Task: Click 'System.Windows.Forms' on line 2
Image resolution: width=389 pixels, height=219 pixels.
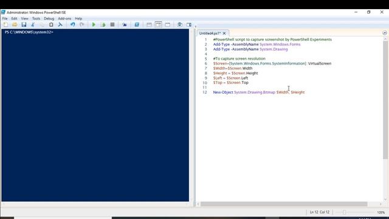Action: [x=280, y=44]
